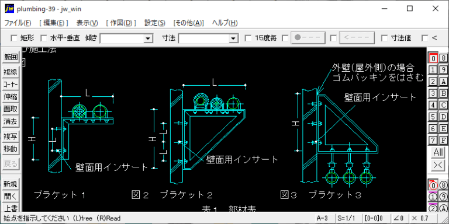Screen dimensions: 449x224
Task: Open the [作図(D)] menu
Action: (x=121, y=23)
